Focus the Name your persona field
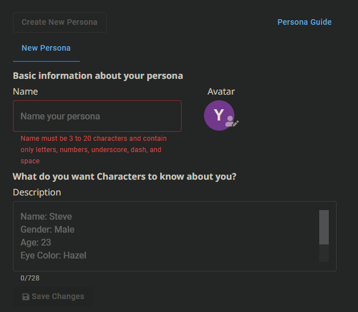Viewport: 358px width, 312px height. click(97, 116)
